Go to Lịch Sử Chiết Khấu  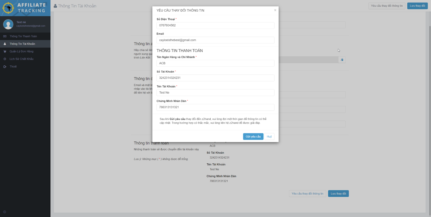22,59
